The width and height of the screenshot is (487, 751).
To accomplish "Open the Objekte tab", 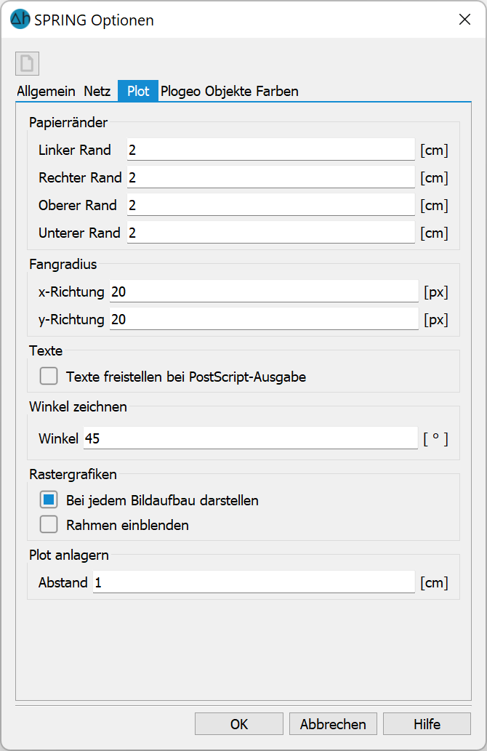I will pos(229,91).
